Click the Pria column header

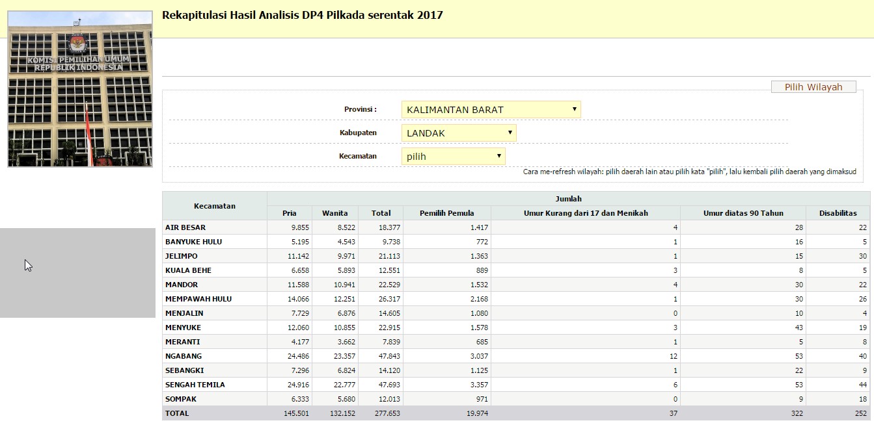coord(289,213)
